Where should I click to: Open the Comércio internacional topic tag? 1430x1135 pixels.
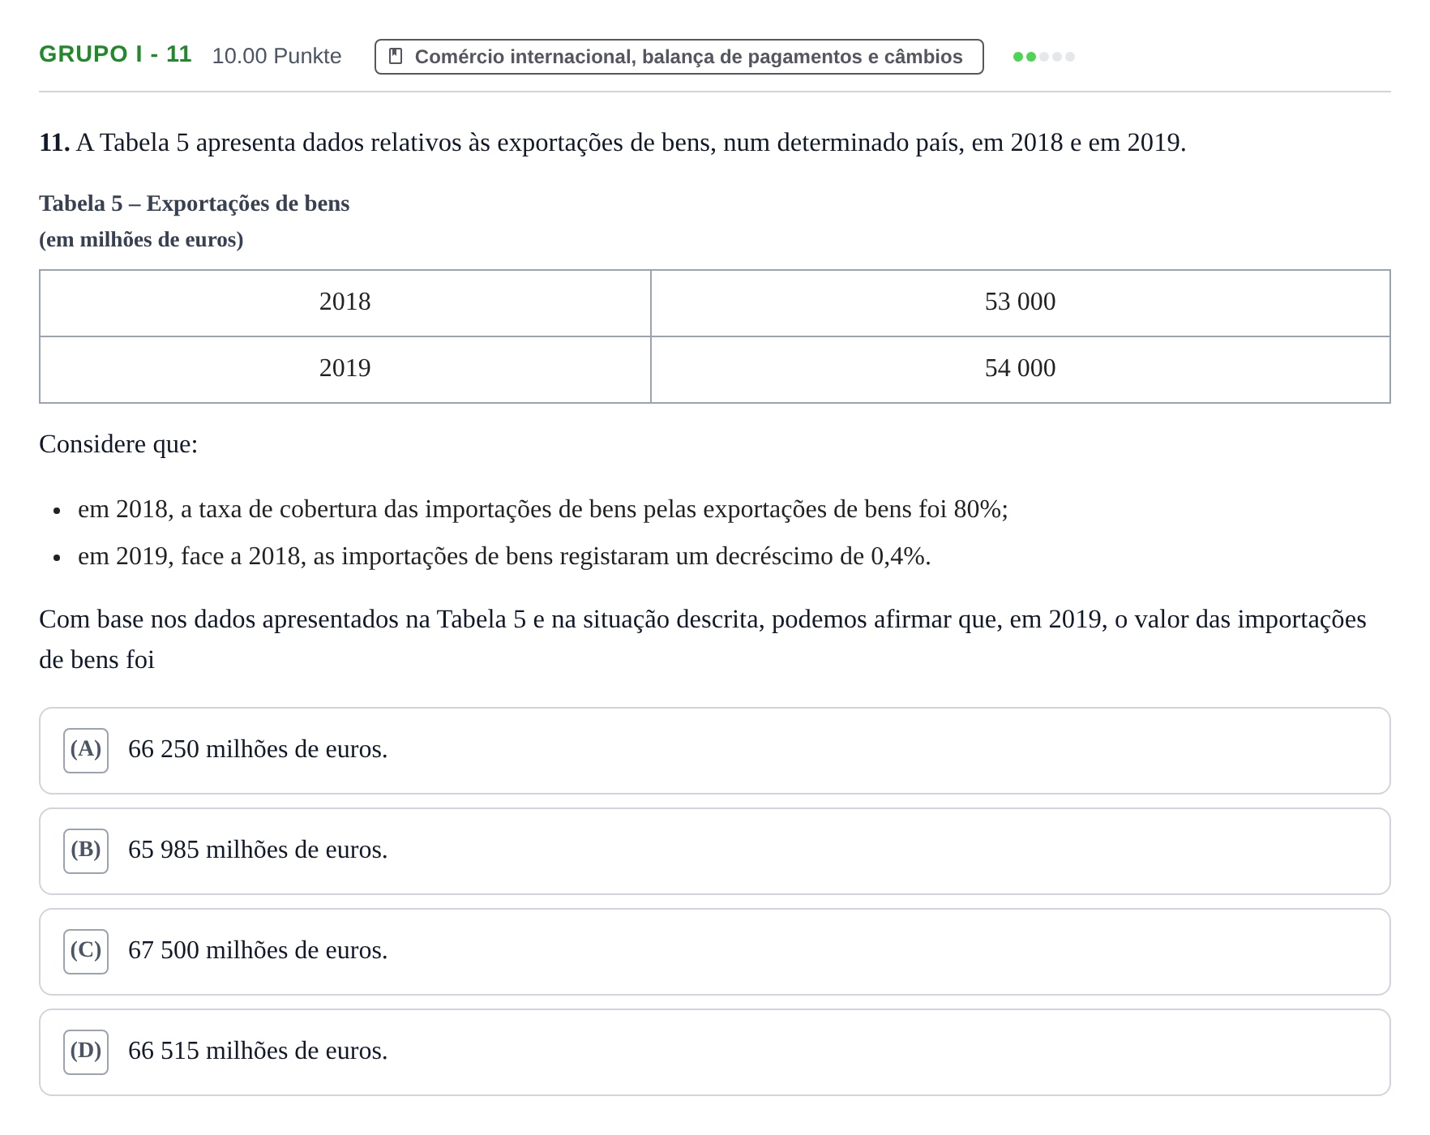[x=679, y=57]
